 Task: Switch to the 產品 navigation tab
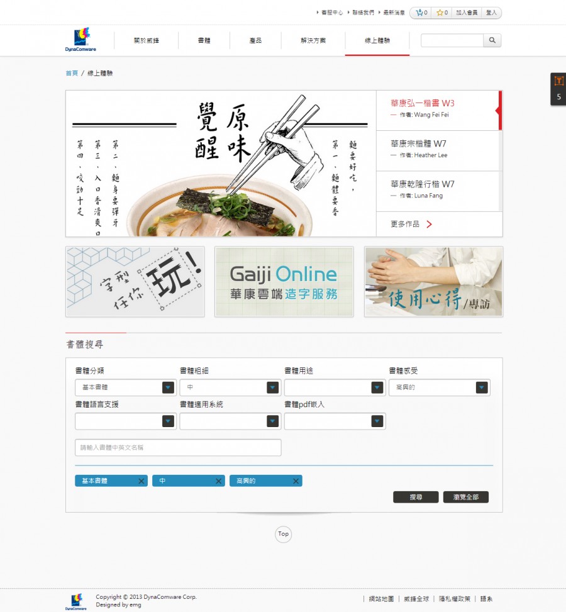(x=255, y=40)
